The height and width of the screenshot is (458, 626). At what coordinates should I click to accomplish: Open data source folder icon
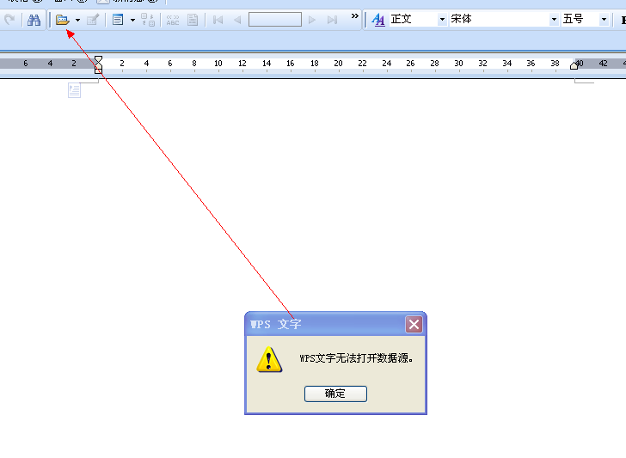click(62, 20)
